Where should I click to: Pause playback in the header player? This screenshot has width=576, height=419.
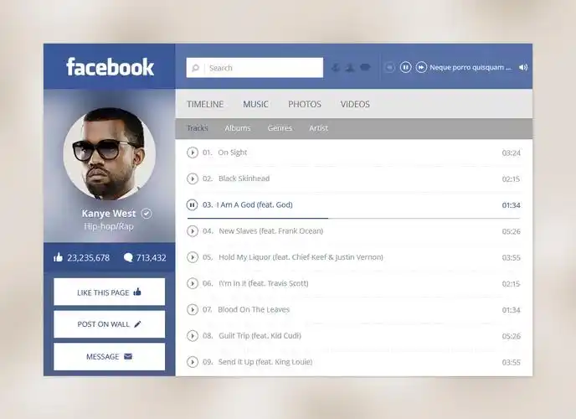coord(405,68)
